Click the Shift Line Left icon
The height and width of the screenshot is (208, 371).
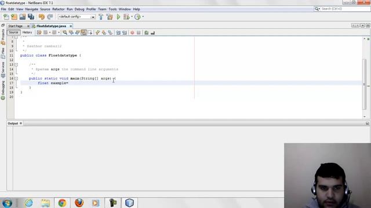click(x=118, y=32)
